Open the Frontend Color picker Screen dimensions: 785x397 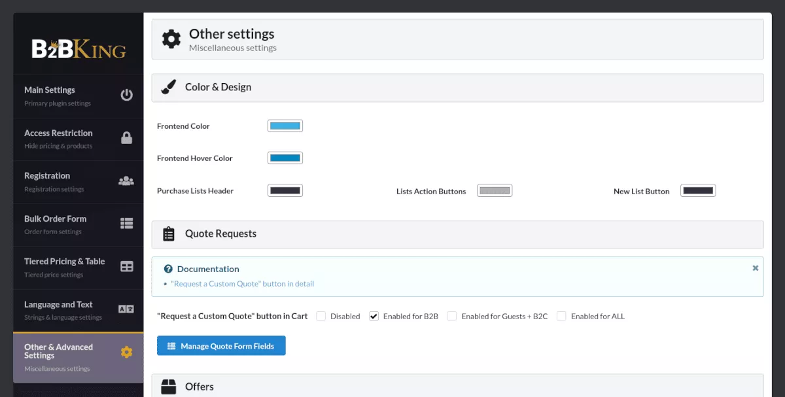coord(285,126)
